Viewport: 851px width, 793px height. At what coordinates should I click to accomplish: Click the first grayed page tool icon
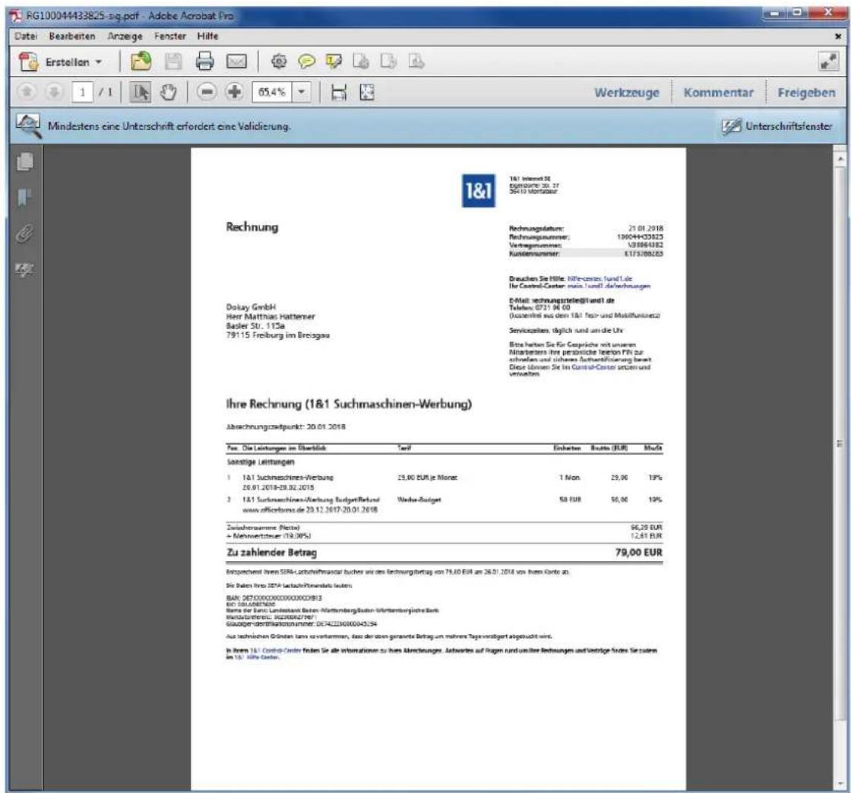[361, 62]
